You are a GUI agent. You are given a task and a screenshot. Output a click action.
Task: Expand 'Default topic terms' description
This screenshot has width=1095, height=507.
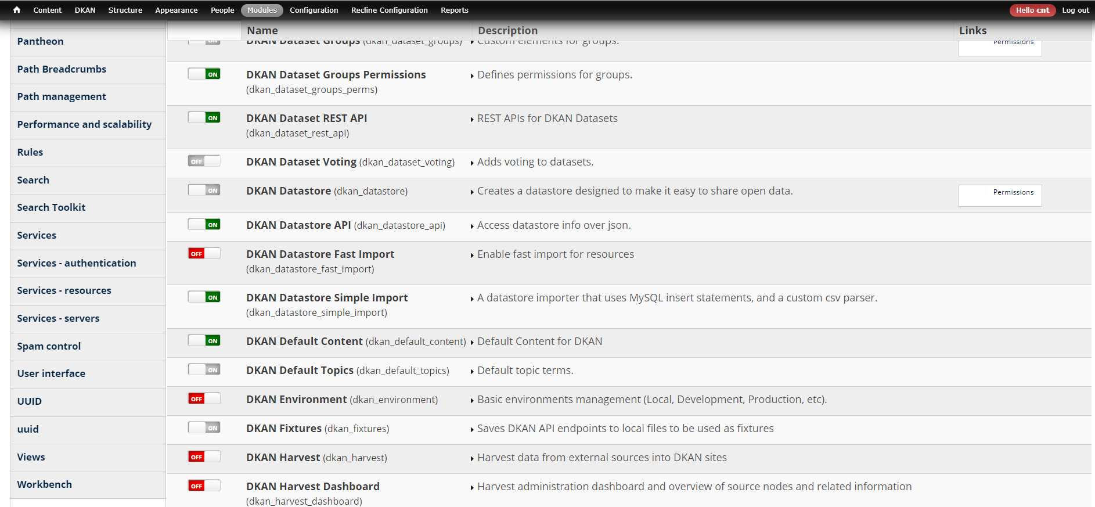(x=522, y=371)
